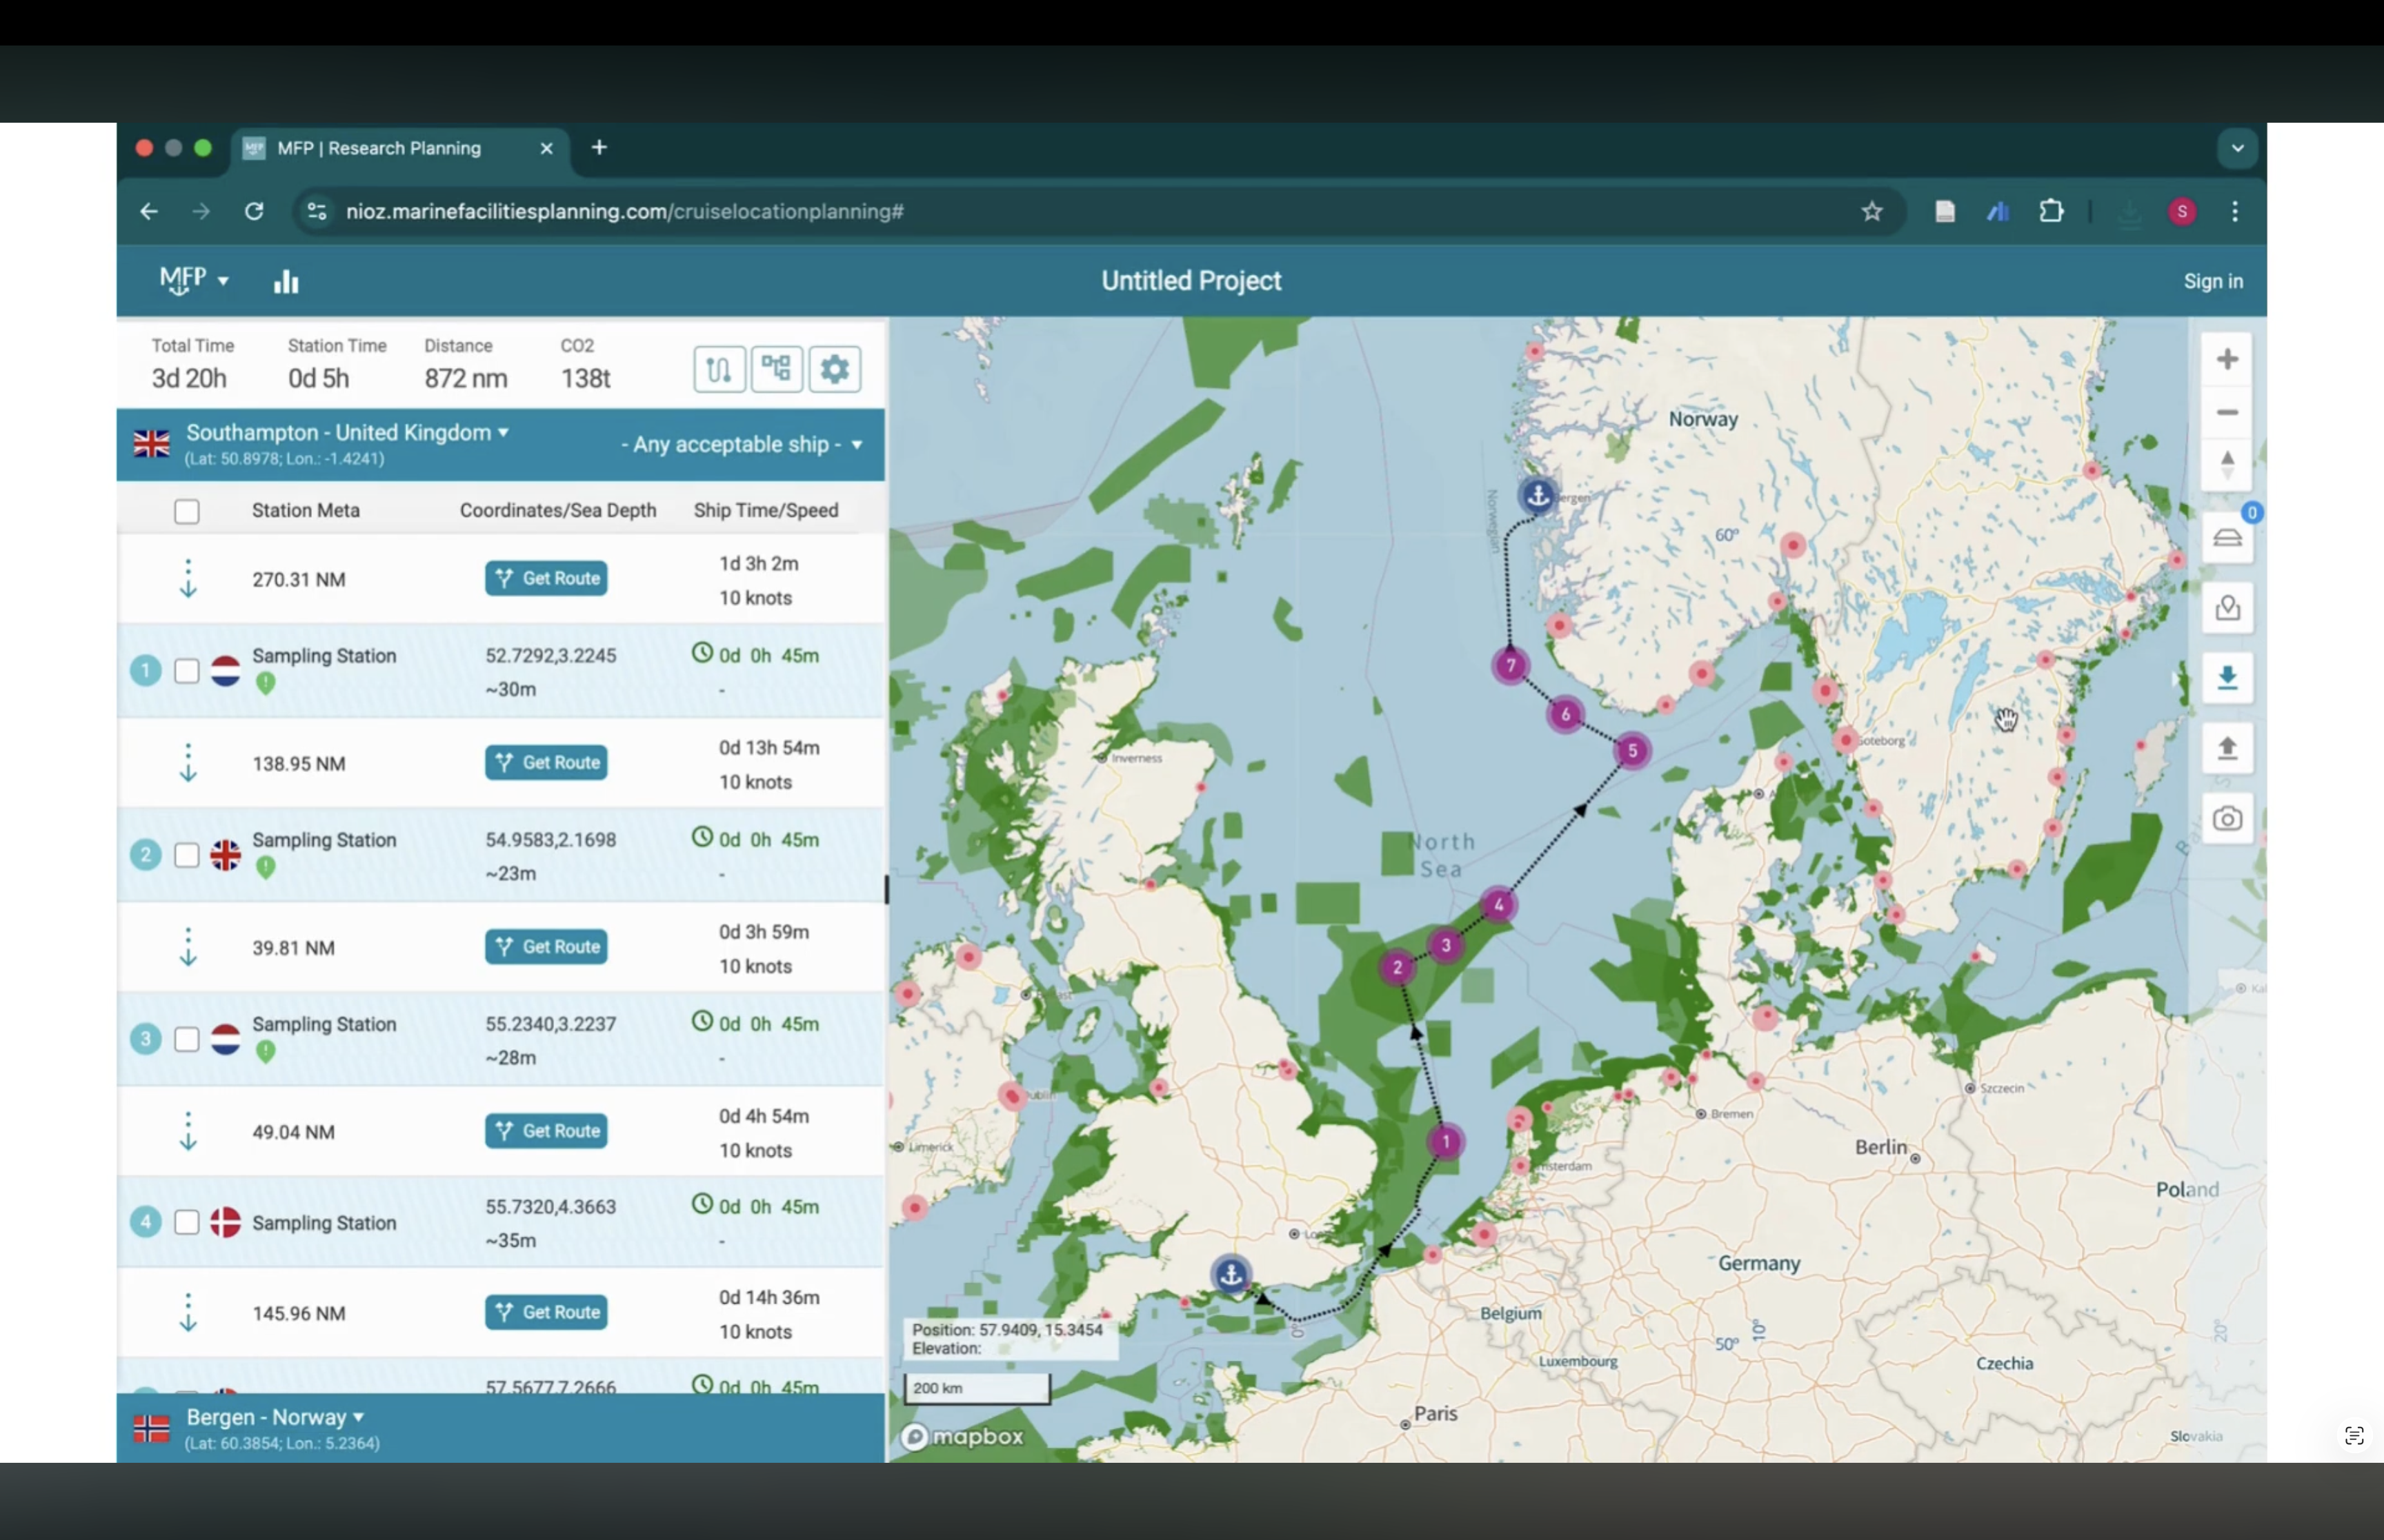Screen dimensions: 2384x1540
Task: Get Route for the 270.31 NM leg
Action: coord(546,578)
